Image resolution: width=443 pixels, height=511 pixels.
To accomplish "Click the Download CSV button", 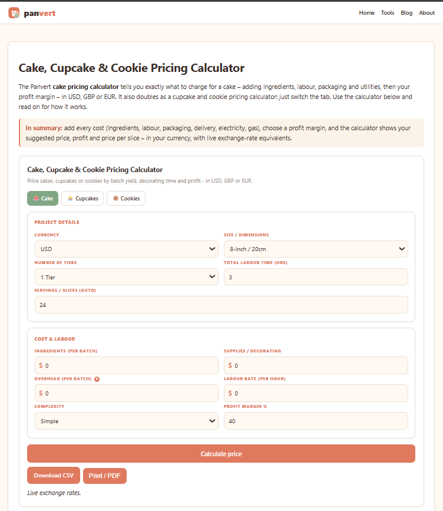I will (x=54, y=476).
